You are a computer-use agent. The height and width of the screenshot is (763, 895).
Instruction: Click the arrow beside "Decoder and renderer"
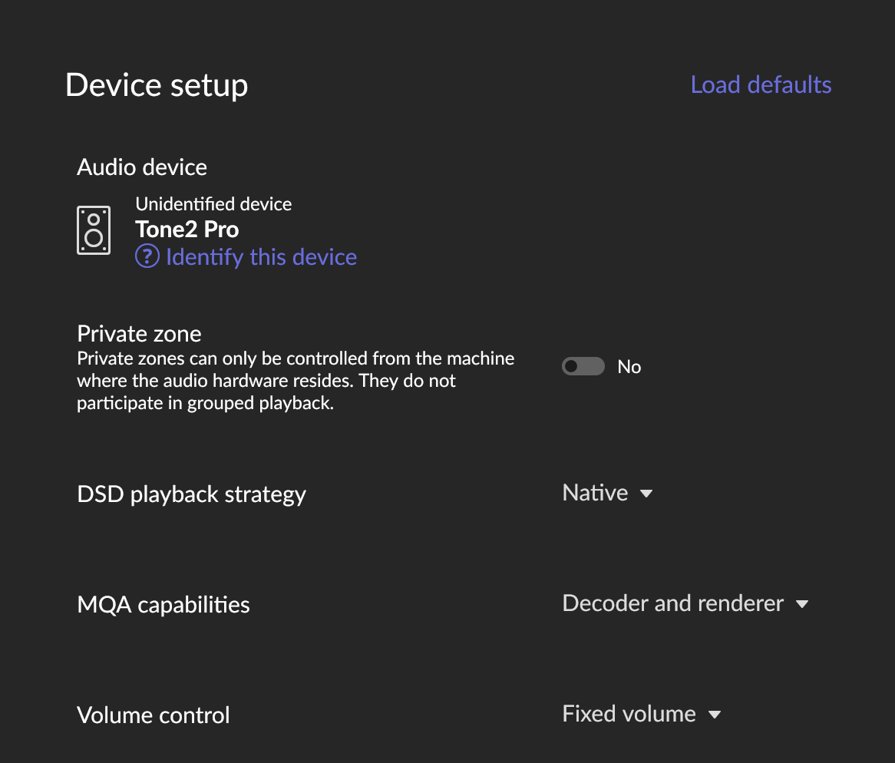coord(802,604)
